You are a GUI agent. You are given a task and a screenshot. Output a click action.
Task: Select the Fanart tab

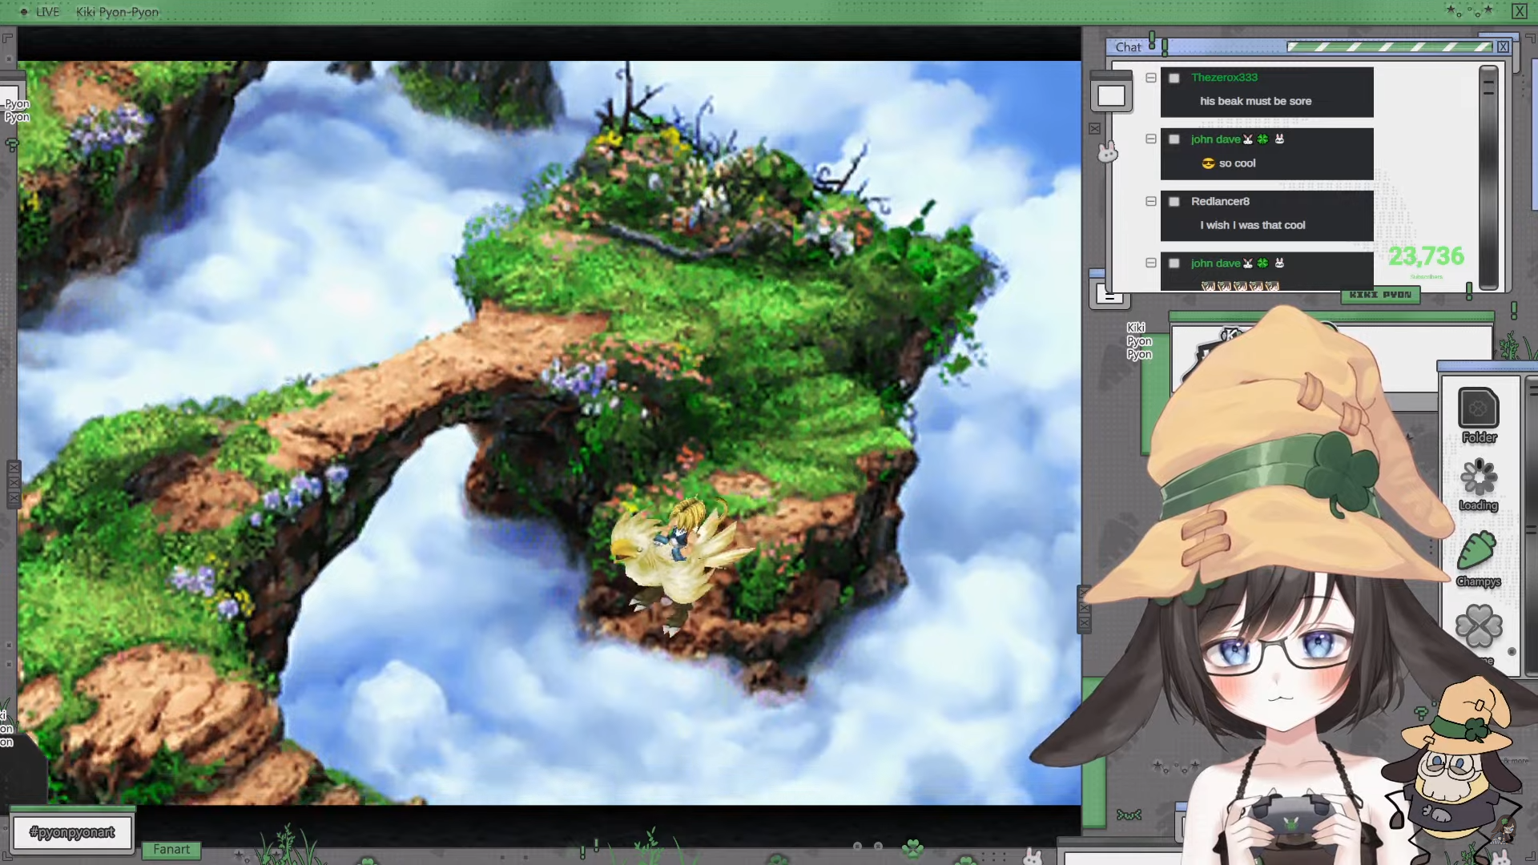(x=171, y=850)
